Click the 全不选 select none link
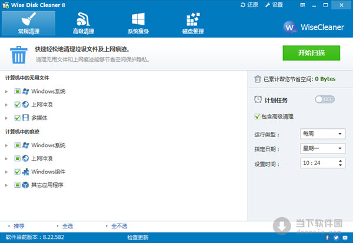 (119, 226)
